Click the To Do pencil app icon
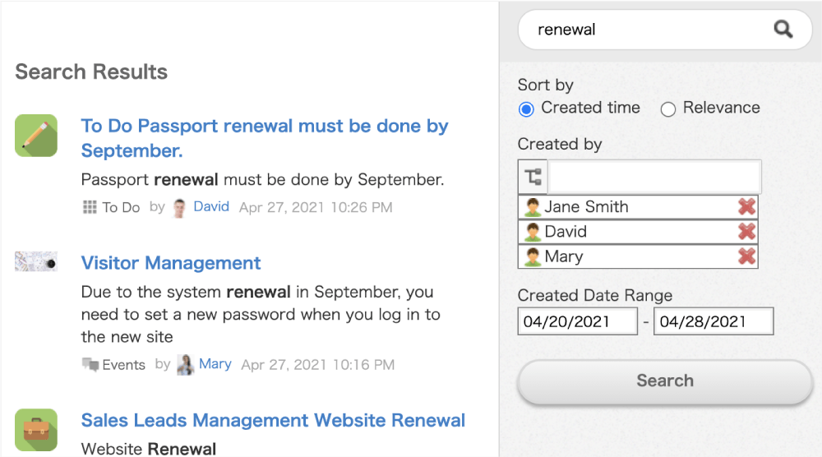Image resolution: width=822 pixels, height=457 pixels. point(36,136)
